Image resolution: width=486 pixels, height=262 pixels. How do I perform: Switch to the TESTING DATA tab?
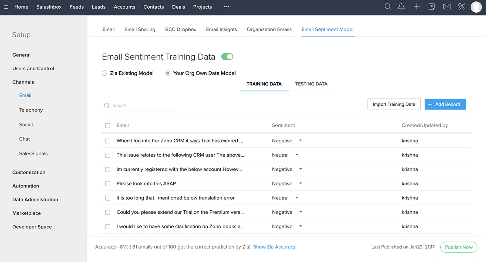(x=311, y=84)
